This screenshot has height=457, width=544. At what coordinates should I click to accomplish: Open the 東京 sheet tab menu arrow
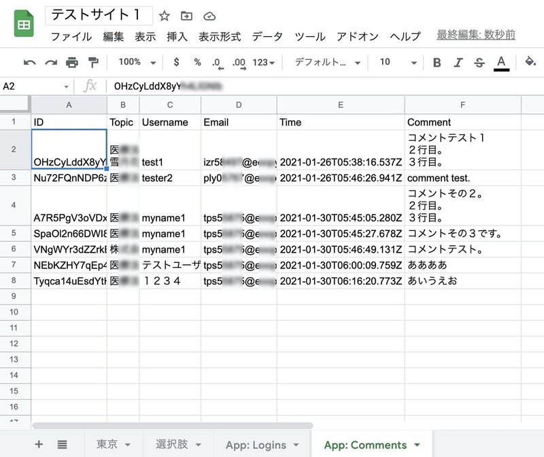128,445
